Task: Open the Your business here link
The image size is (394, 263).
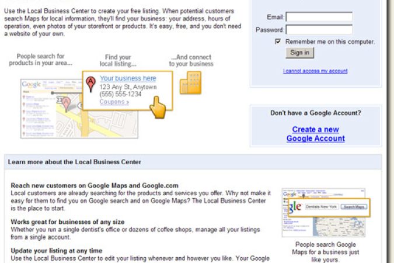Action: click(x=128, y=78)
